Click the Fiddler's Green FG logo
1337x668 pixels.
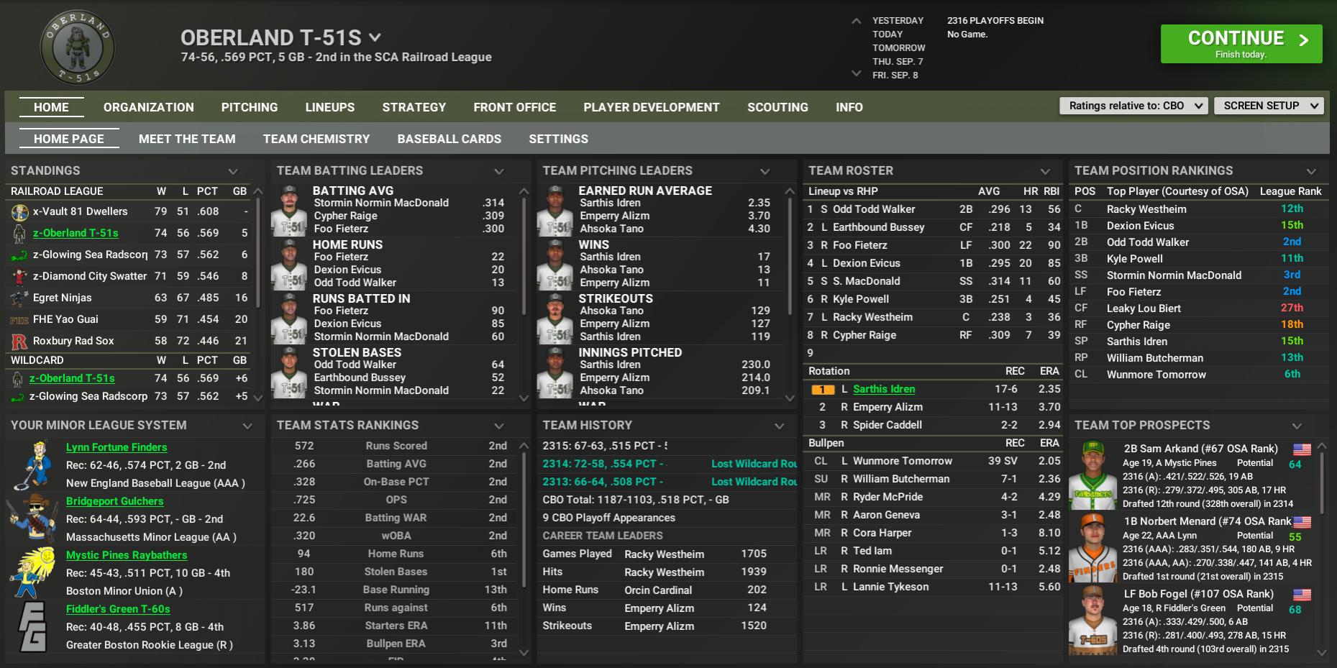[x=32, y=626]
